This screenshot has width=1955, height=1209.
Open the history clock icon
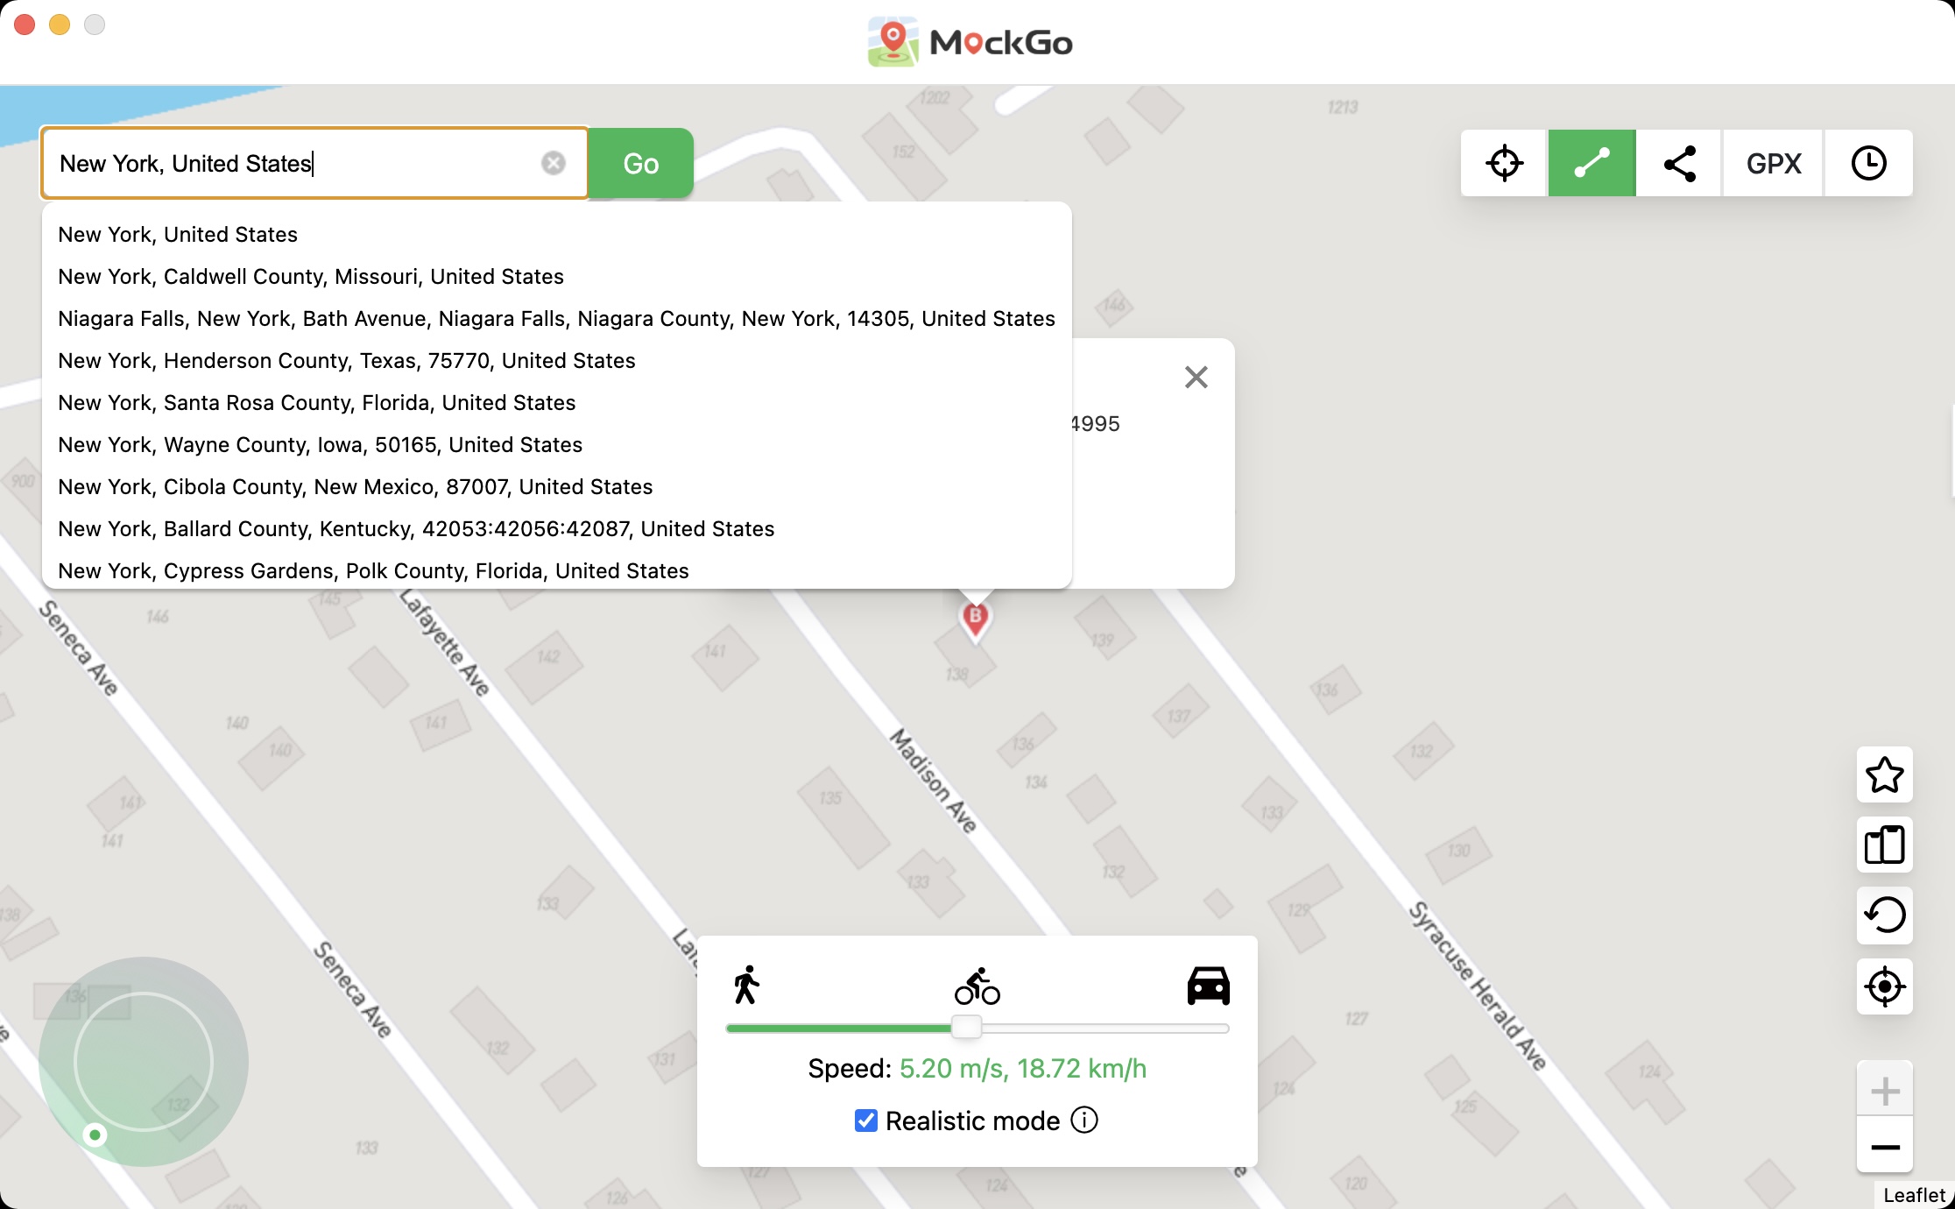[1868, 164]
